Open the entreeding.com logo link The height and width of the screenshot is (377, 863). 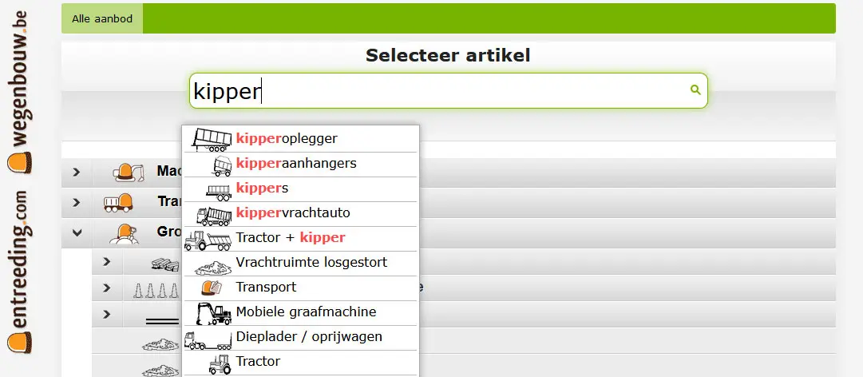tap(18, 272)
